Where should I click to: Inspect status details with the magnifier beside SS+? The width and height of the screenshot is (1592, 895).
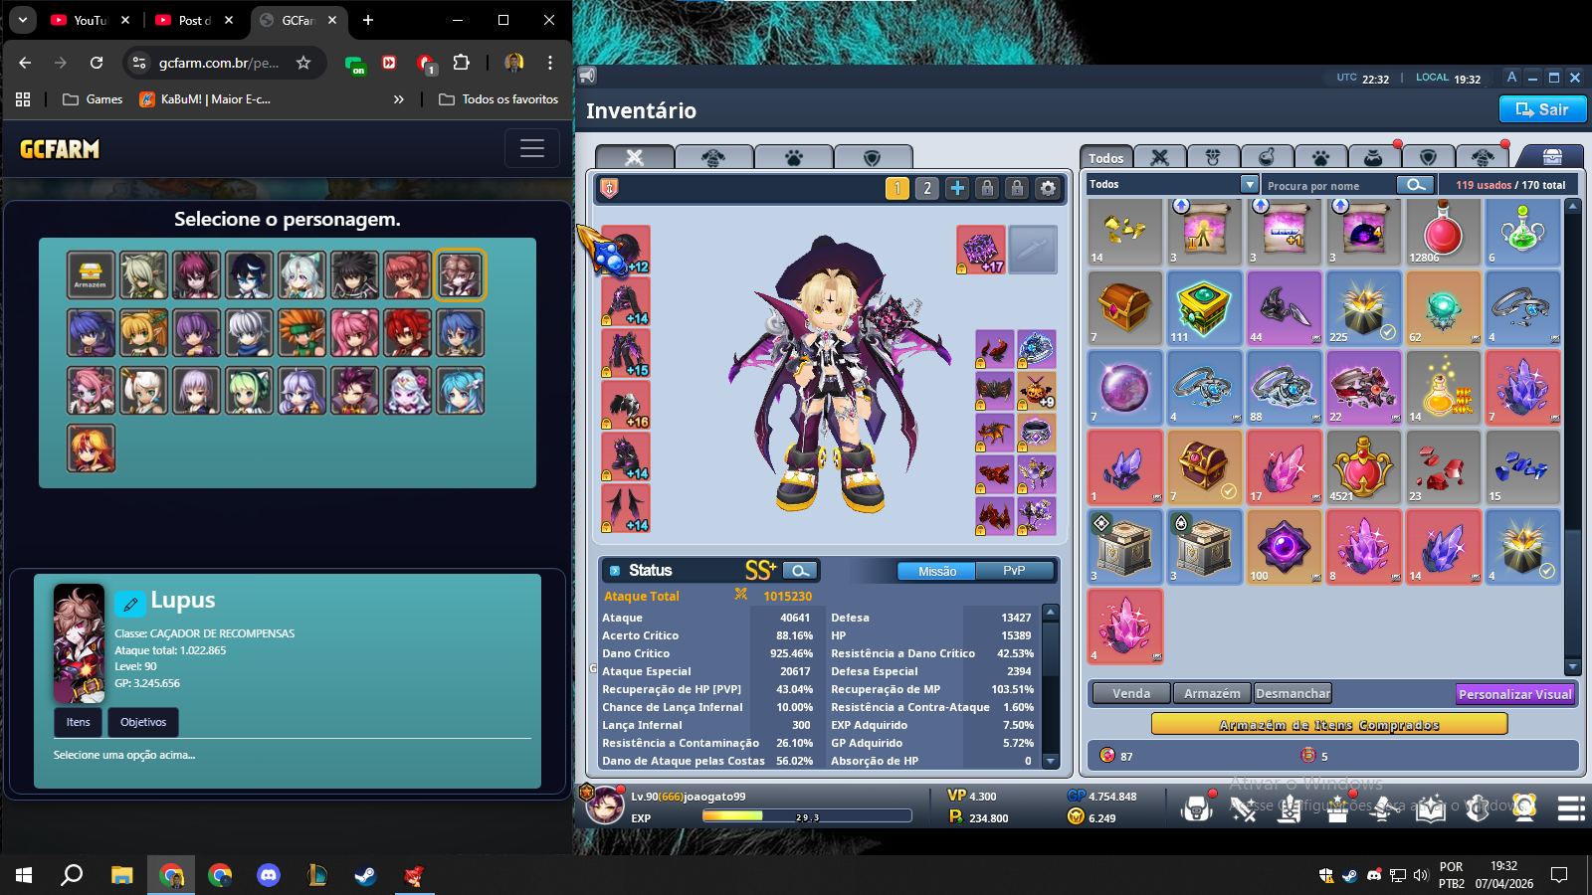click(x=800, y=570)
